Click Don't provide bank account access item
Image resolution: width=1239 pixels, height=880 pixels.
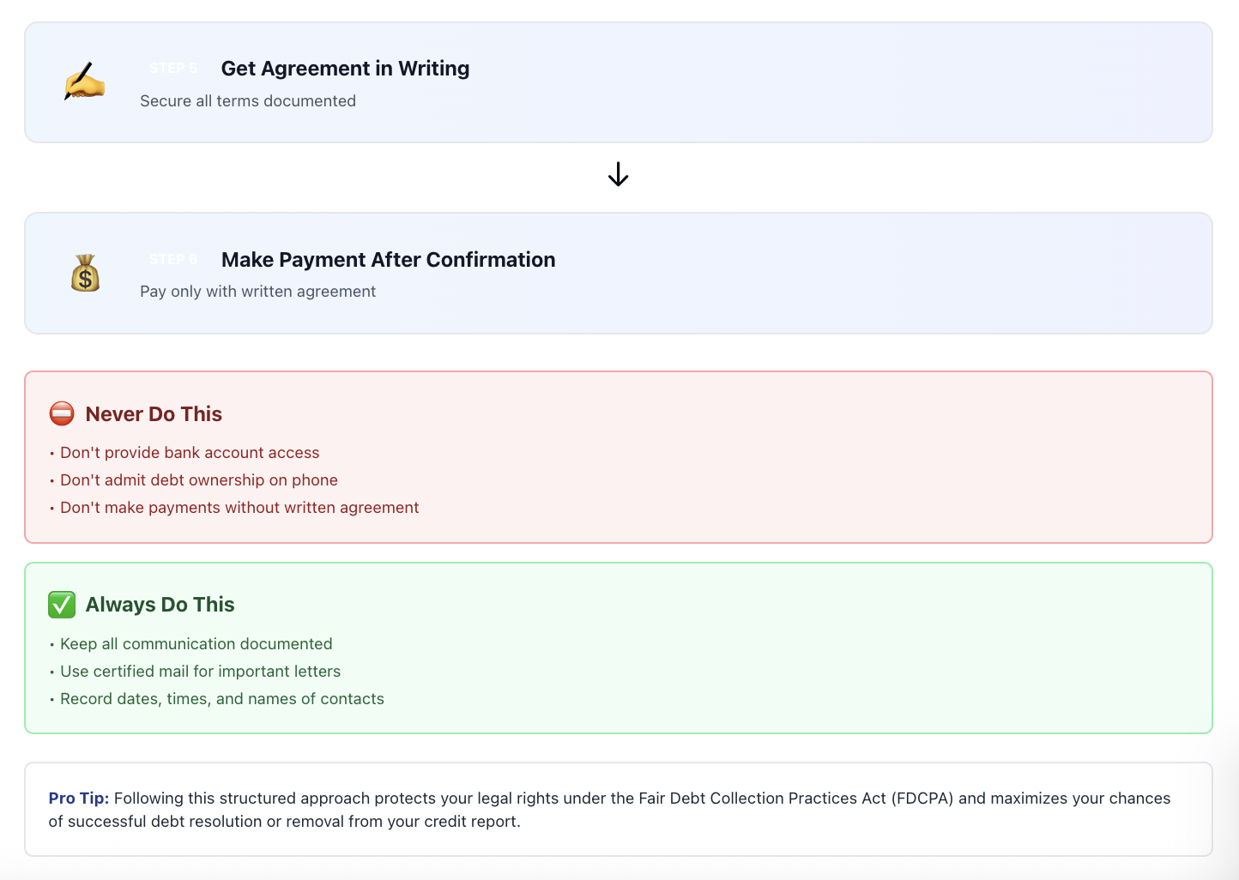pos(190,453)
